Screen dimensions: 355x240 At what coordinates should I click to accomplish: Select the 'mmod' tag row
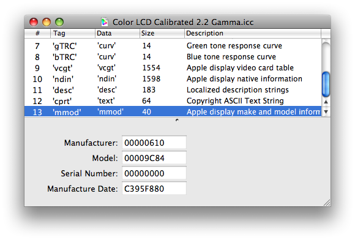(173, 111)
